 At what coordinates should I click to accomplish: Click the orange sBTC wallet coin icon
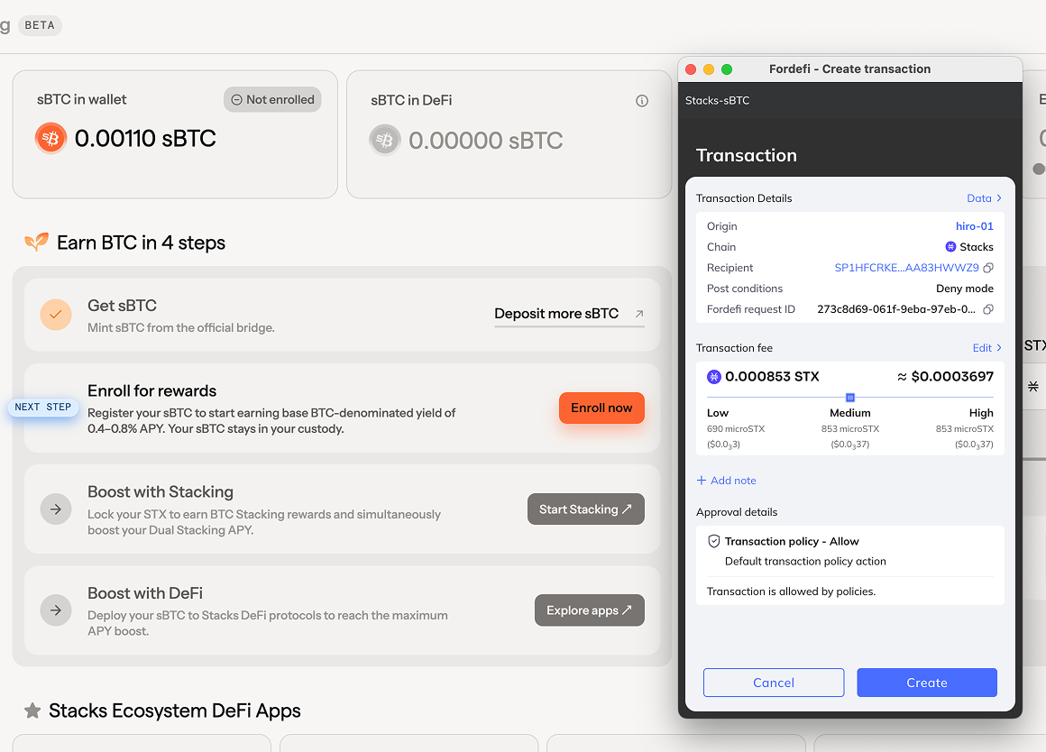click(51, 139)
